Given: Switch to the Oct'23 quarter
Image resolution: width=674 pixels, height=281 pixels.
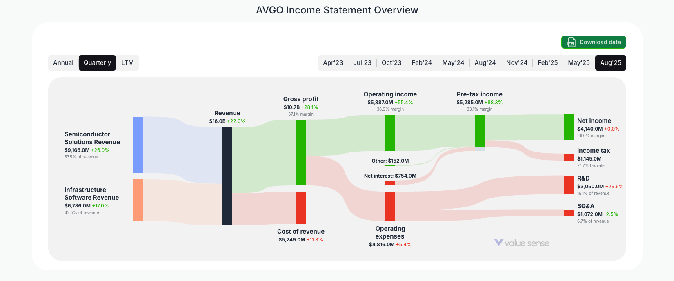Looking at the screenshot, I should tap(391, 62).
